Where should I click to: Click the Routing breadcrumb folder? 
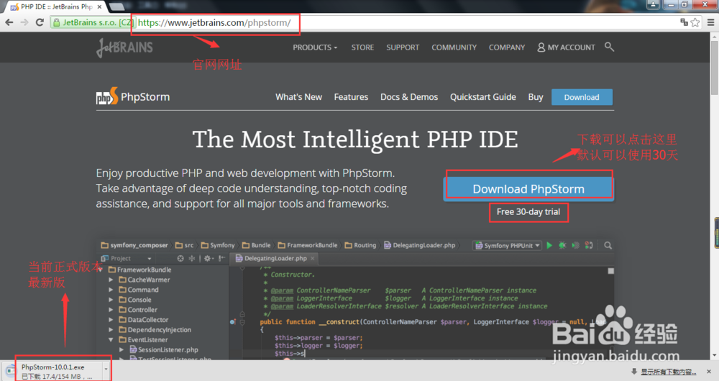pyautogui.click(x=360, y=245)
